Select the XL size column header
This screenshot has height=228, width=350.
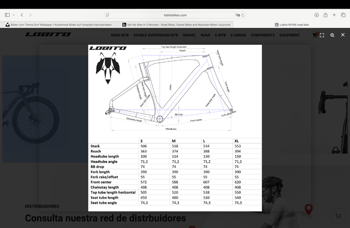(x=236, y=141)
